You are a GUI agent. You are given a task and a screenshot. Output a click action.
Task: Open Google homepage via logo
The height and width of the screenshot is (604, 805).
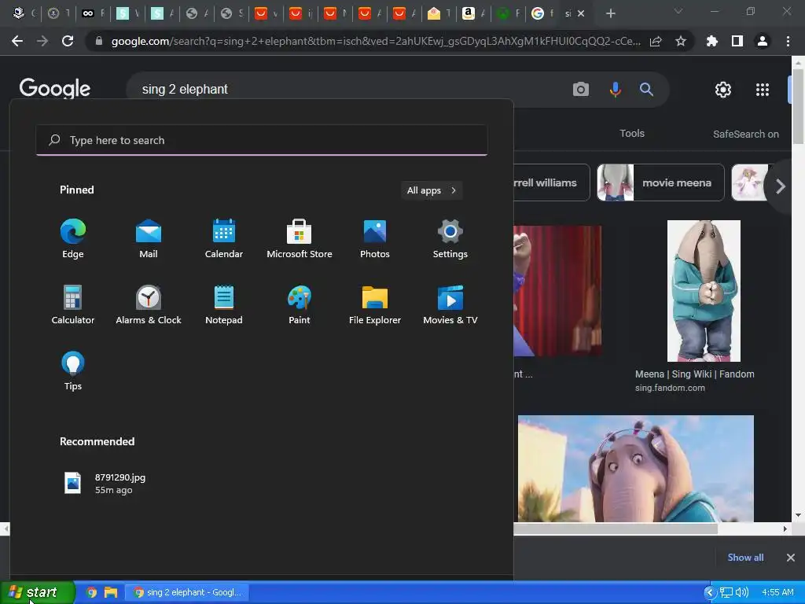pyautogui.click(x=55, y=88)
